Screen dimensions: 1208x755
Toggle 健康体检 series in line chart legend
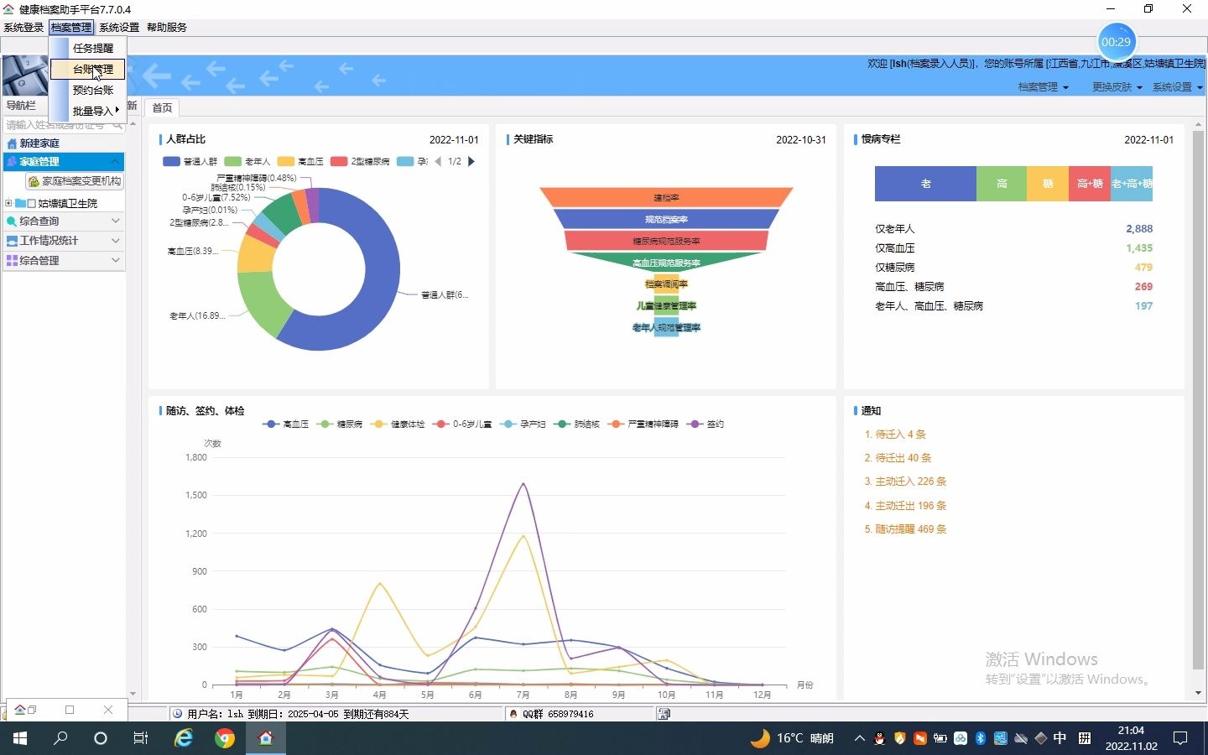tap(398, 424)
